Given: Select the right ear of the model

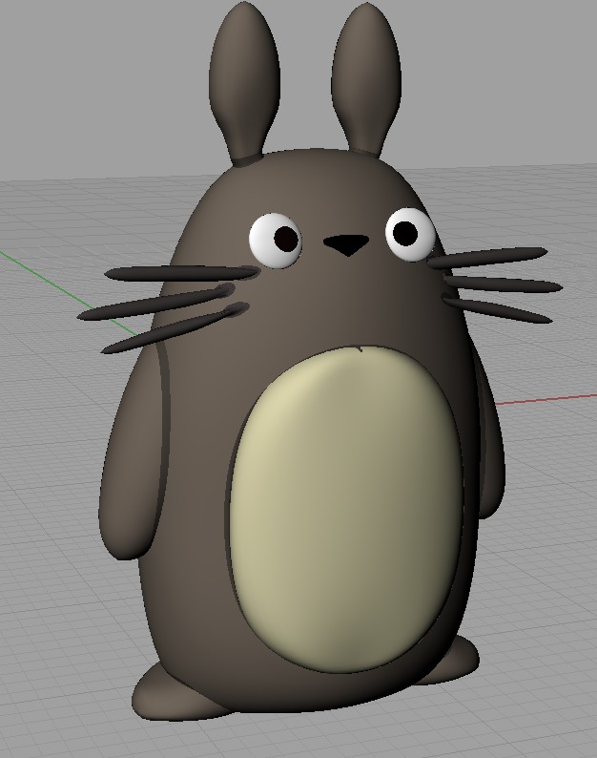Looking at the screenshot, I should point(365,76).
